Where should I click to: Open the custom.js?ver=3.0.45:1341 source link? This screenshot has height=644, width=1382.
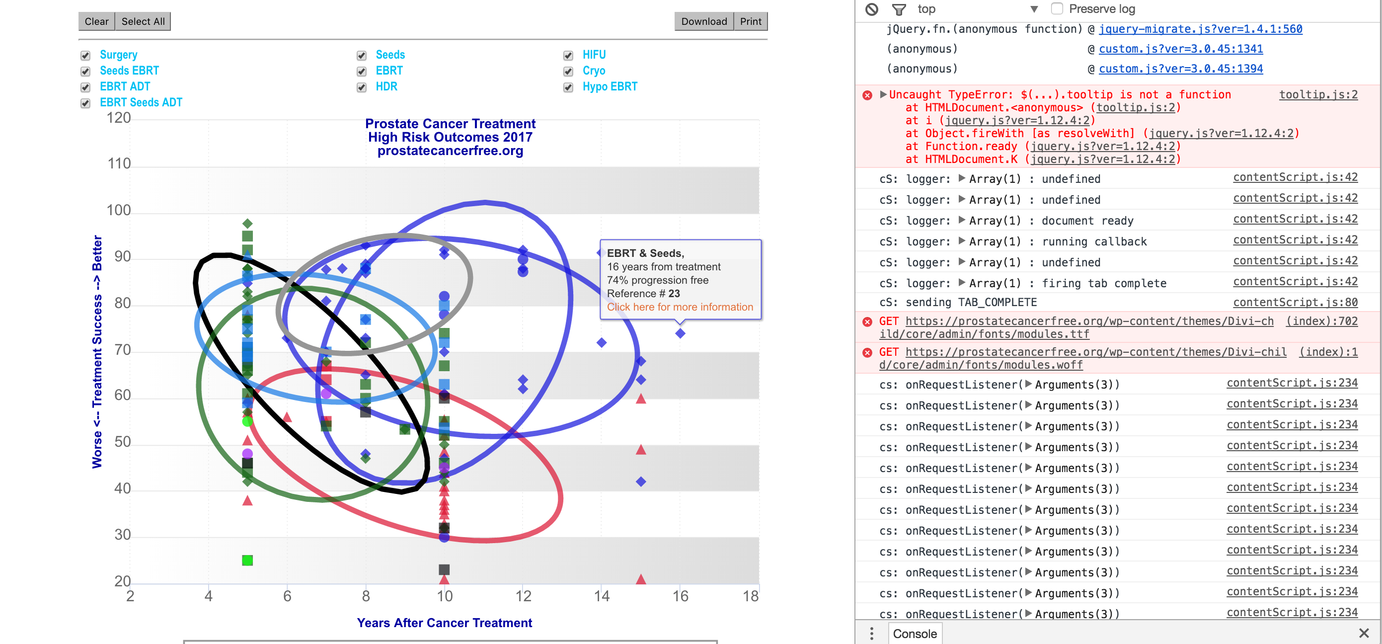pos(1180,49)
